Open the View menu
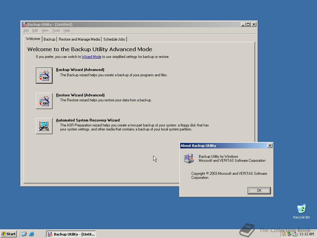The height and width of the screenshot is (238, 317). pos(45,30)
